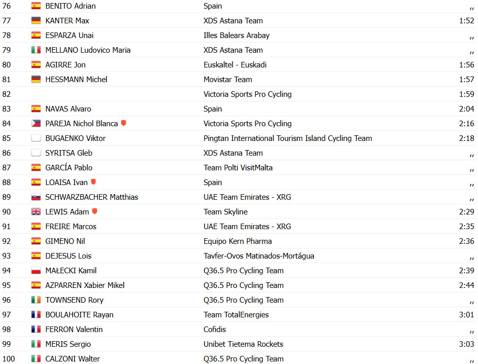Open rider TOWNSEND Rory
478x364 pixels.
(x=75, y=300)
